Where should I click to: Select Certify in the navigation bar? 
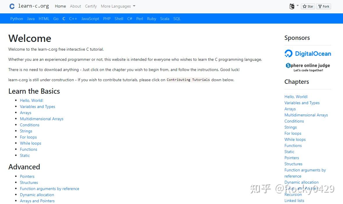91,6
